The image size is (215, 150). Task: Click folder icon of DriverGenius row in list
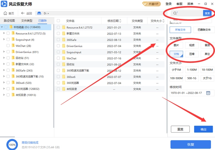[63, 46]
